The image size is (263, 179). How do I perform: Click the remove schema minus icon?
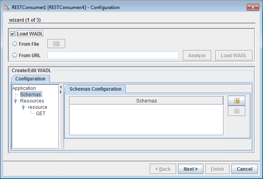click(x=237, y=111)
